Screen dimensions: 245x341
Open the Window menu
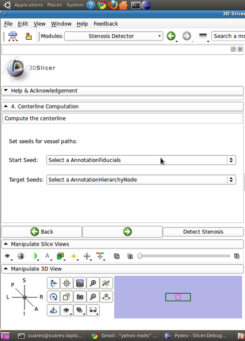tap(61, 23)
